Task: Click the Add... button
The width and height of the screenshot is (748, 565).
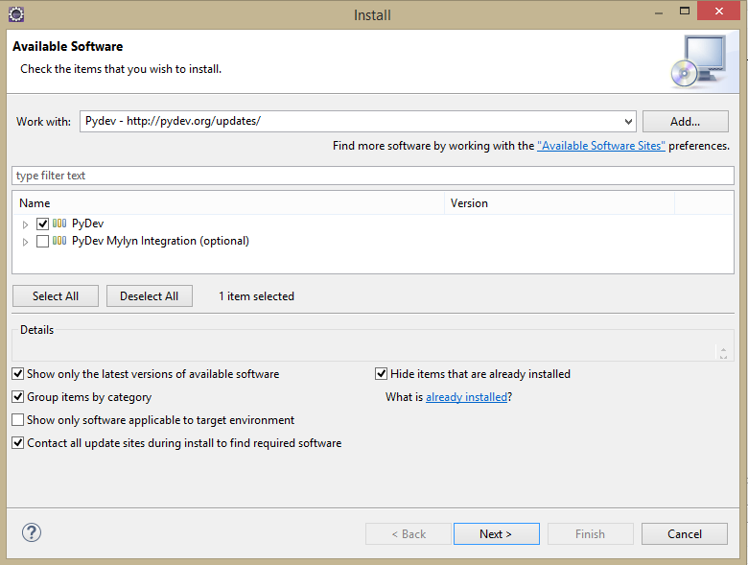Action: [686, 122]
